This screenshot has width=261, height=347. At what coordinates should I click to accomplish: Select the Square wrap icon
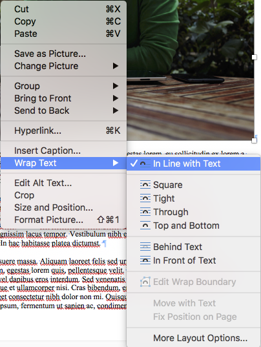pos(145,185)
